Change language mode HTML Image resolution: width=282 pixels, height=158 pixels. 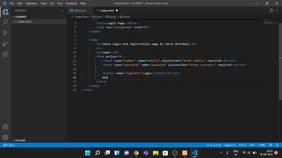coord(262,145)
